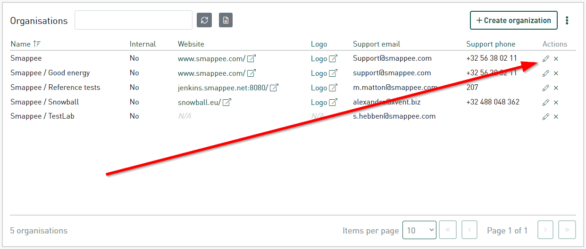Delete Smappee / Good energy organisation
Viewport: 586px width, 249px height.
(556, 73)
